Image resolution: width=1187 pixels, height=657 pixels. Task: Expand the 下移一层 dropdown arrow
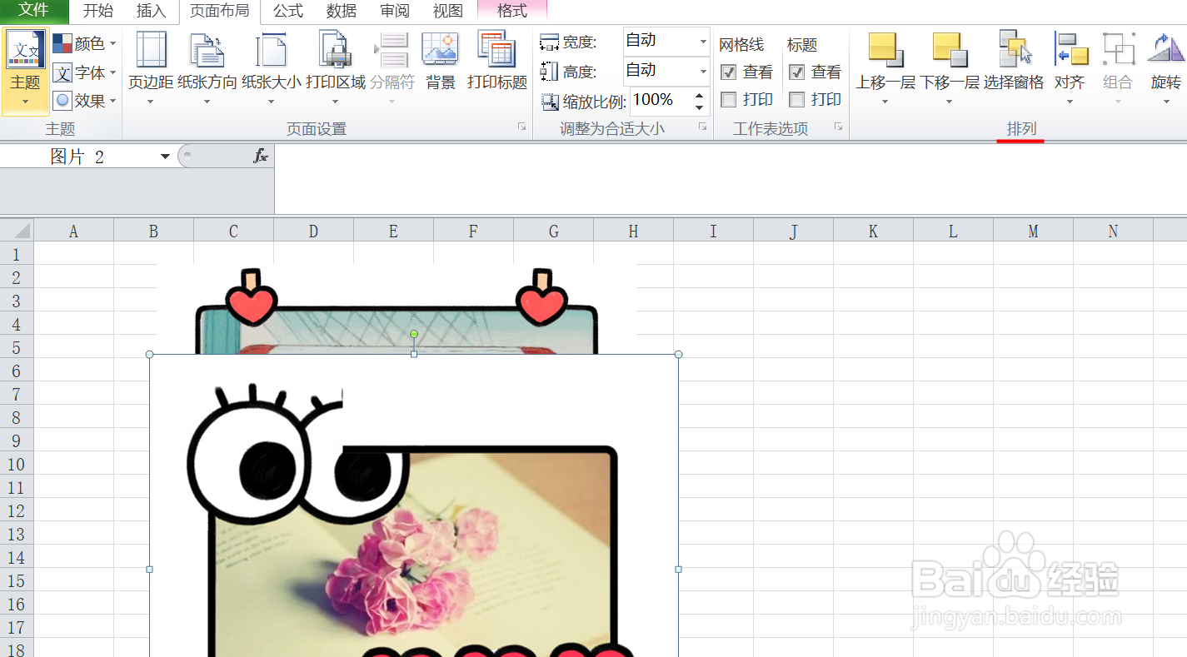949,102
